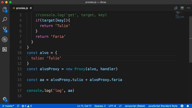This screenshot has height=108, width=192.
Task: Open the editor More Actions menu
Action: (x=188, y=8)
